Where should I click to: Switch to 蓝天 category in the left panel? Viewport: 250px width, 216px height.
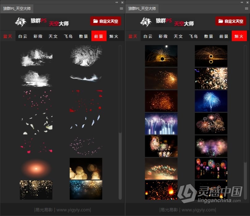[x=8, y=36]
